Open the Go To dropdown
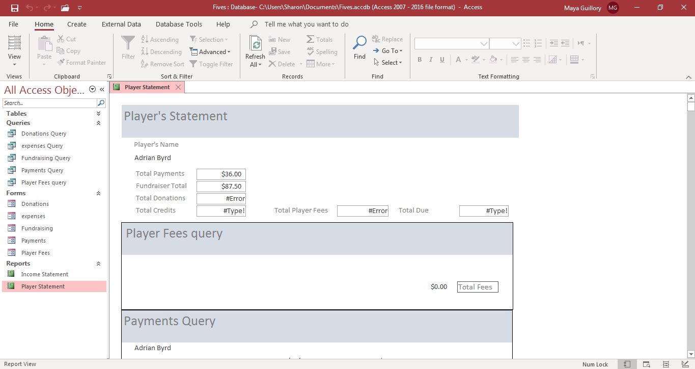The image size is (695, 369). coord(388,50)
